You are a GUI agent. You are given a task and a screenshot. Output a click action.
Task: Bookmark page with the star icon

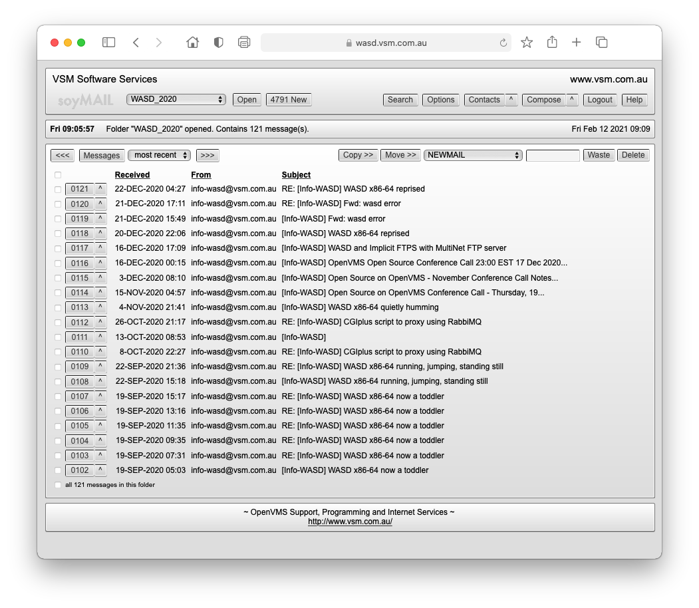(x=527, y=43)
